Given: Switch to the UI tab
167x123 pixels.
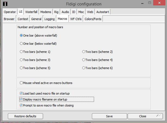Looking at the screenshot, I should pyautogui.click(x=21, y=12).
